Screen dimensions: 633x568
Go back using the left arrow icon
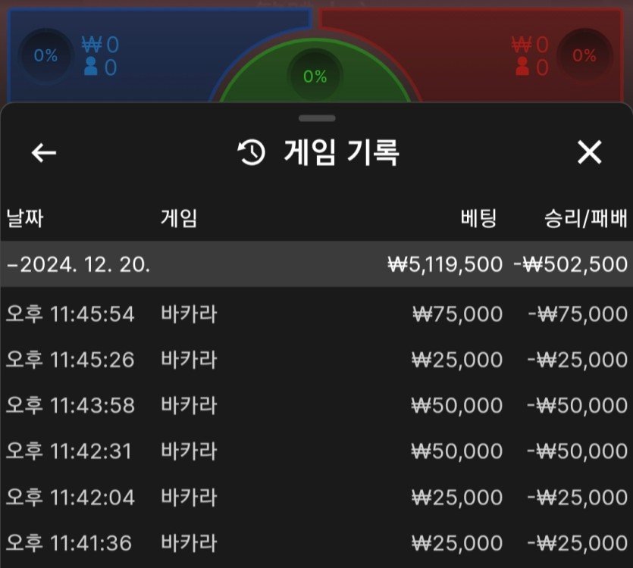[44, 153]
